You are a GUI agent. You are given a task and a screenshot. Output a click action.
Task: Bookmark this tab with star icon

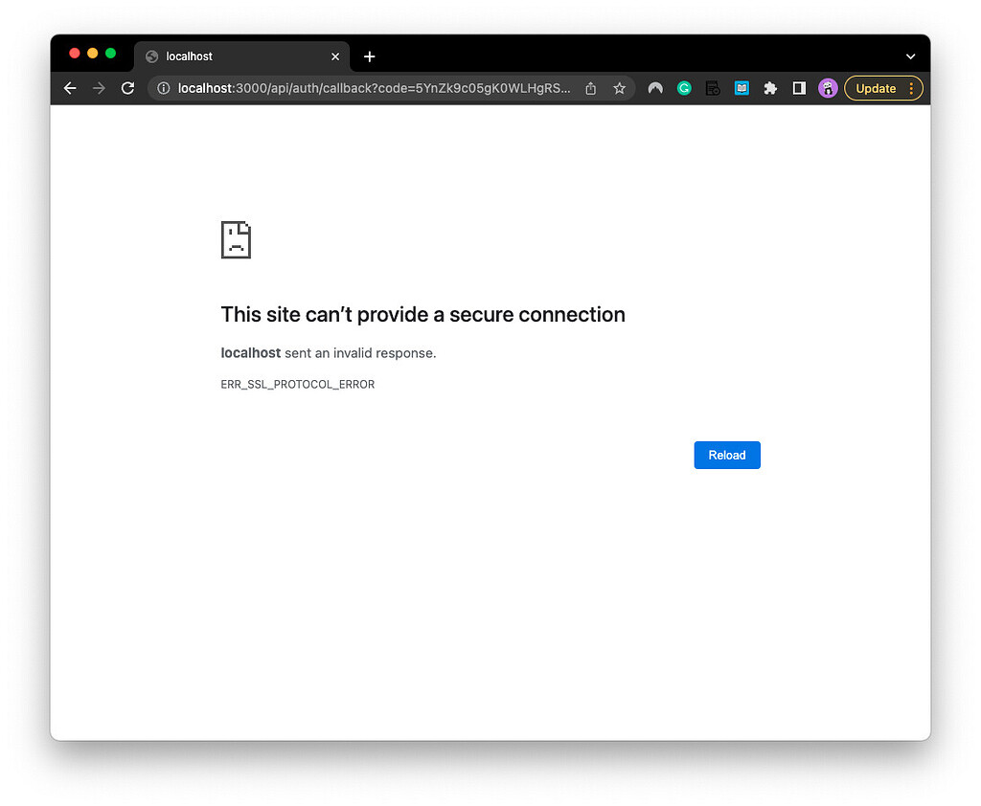620,88
